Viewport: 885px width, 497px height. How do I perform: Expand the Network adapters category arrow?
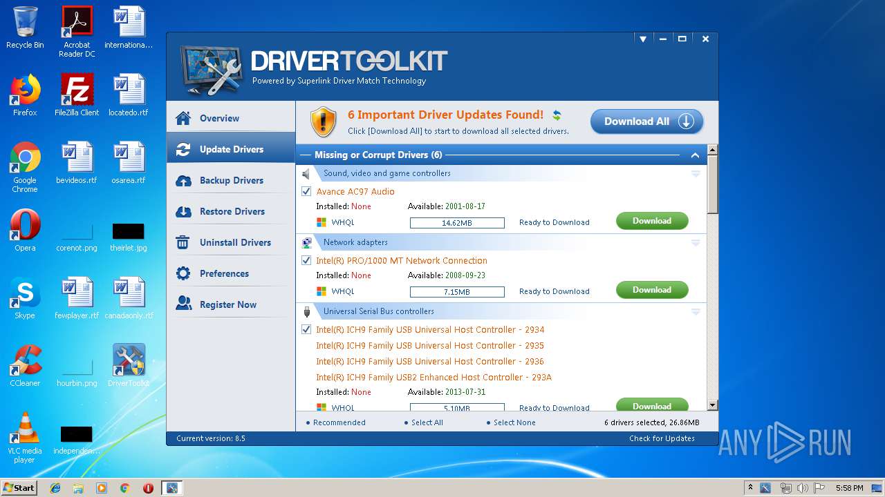[696, 243]
